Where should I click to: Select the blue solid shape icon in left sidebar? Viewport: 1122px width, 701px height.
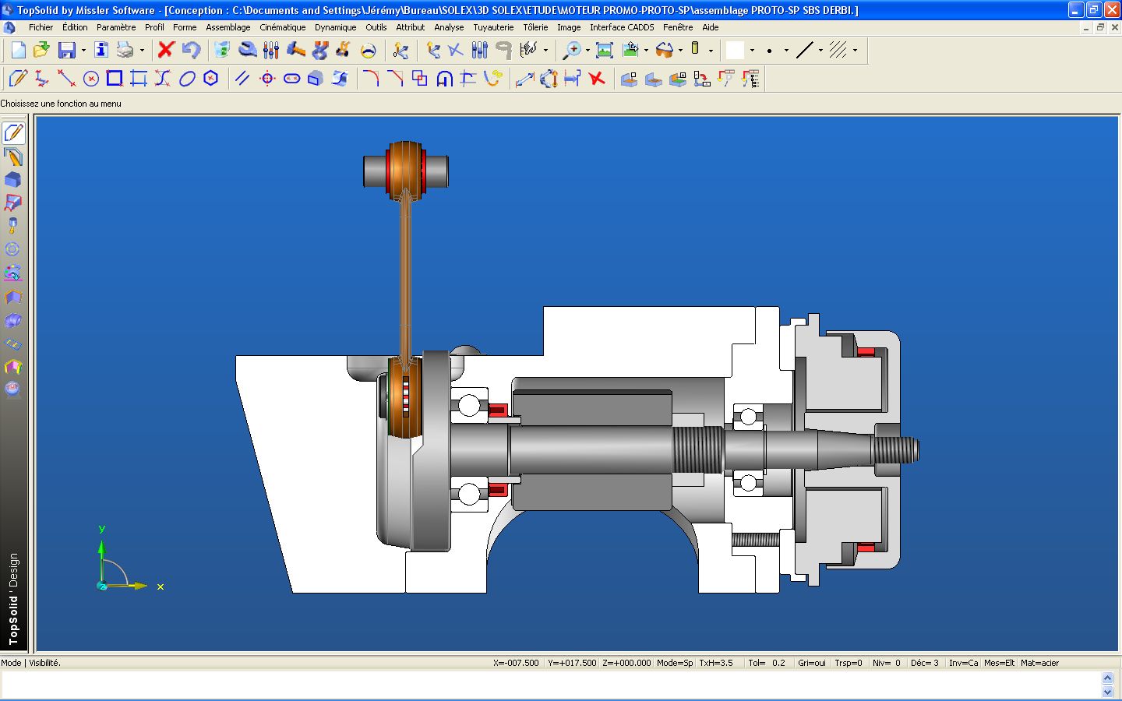(x=13, y=180)
